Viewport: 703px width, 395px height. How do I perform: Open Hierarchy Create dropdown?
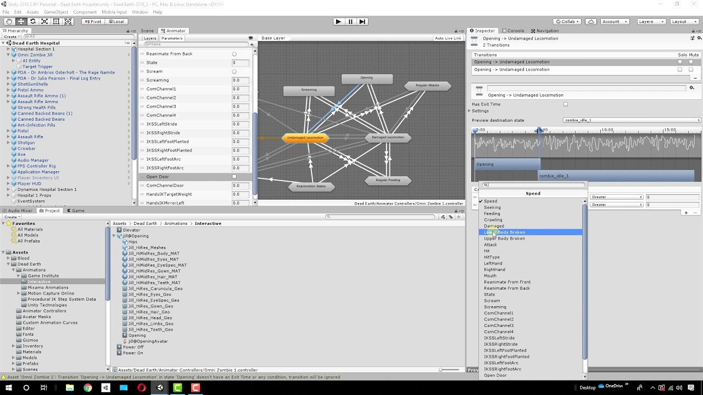point(12,37)
